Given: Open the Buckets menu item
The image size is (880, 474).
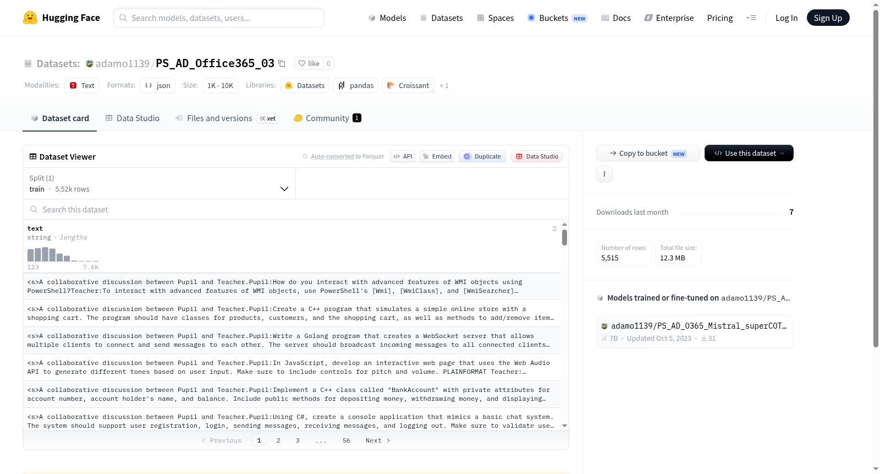Looking at the screenshot, I should click(x=557, y=18).
